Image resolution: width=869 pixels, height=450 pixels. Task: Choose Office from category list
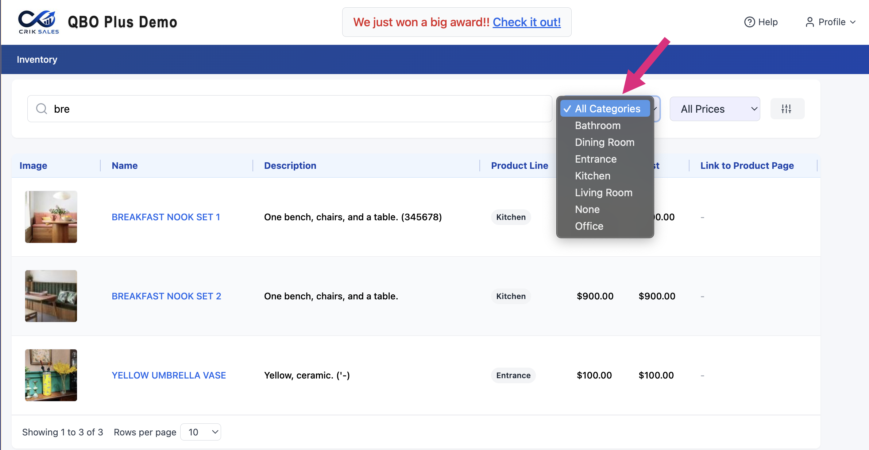coord(605,226)
